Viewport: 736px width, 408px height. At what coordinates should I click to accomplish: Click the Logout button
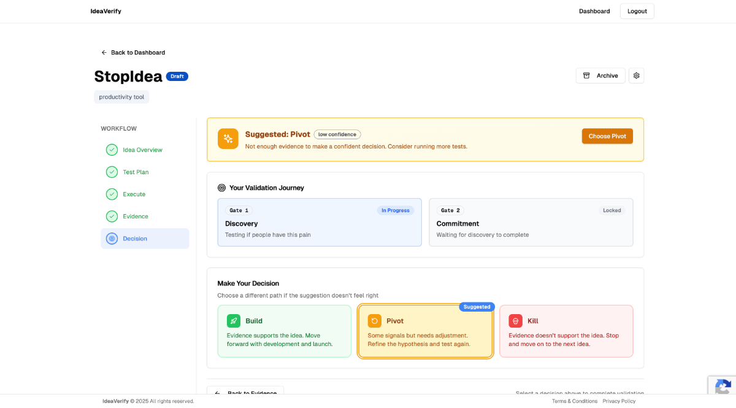(x=637, y=11)
